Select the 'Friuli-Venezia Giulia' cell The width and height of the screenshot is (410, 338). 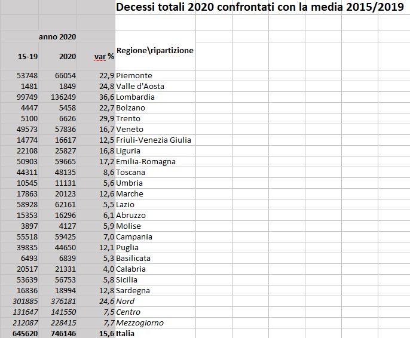pos(155,140)
